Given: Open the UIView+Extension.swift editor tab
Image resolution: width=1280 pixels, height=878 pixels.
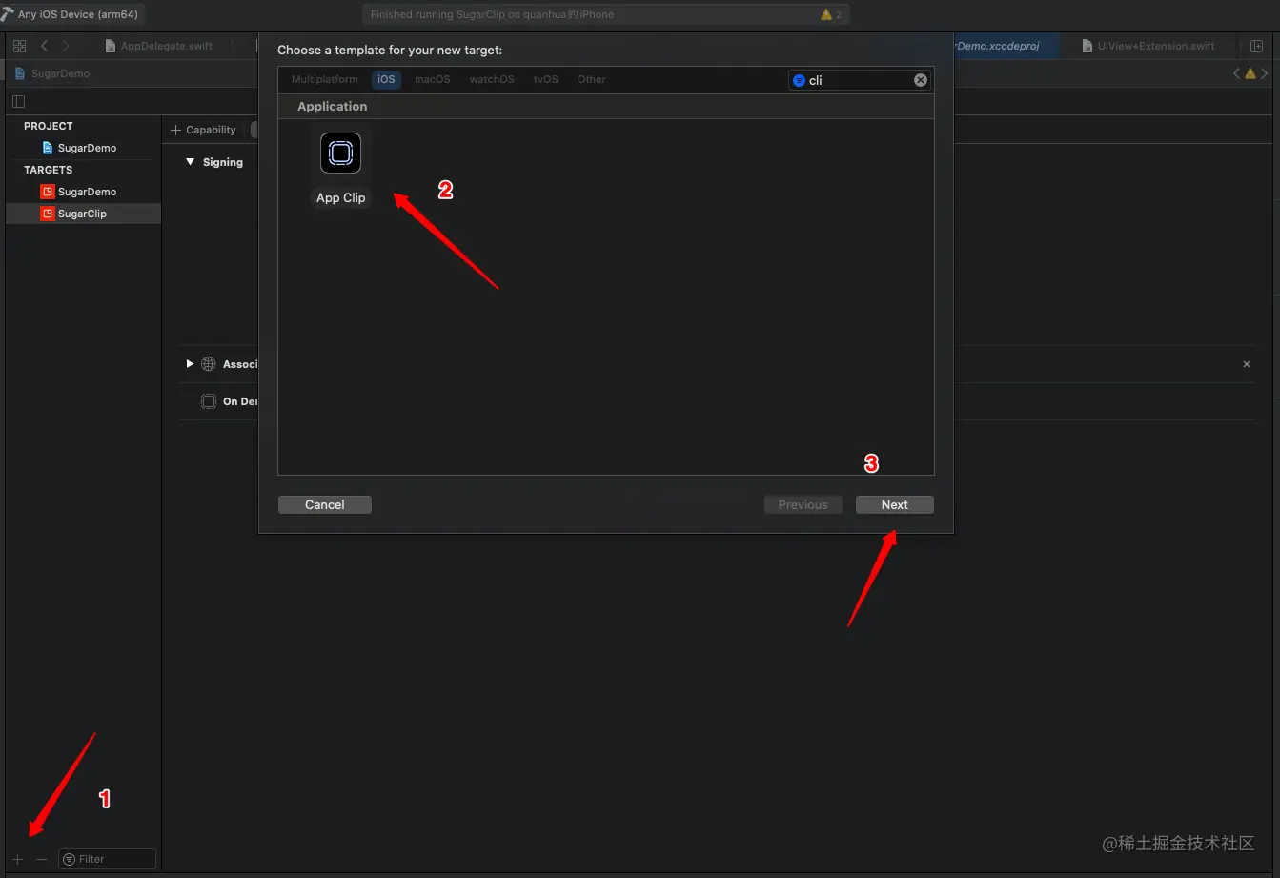Looking at the screenshot, I should [1148, 46].
